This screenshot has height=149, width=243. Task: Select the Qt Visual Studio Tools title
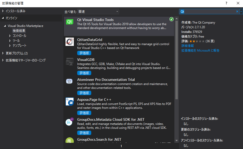pyautogui.click(x=95, y=20)
